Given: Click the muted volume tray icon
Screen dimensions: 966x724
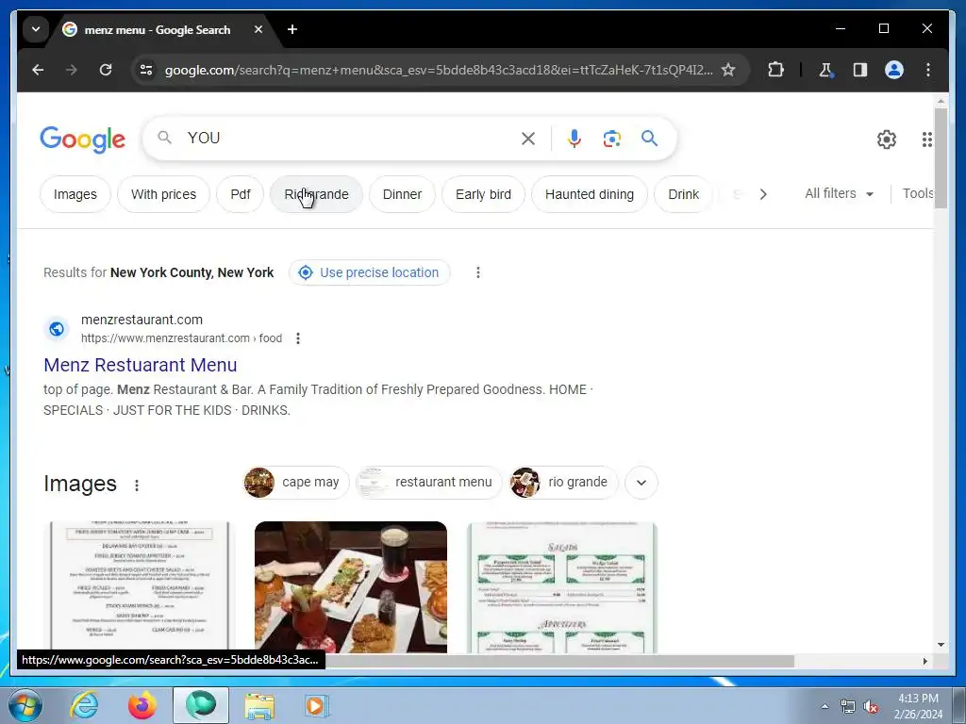Looking at the screenshot, I should pyautogui.click(x=871, y=707).
